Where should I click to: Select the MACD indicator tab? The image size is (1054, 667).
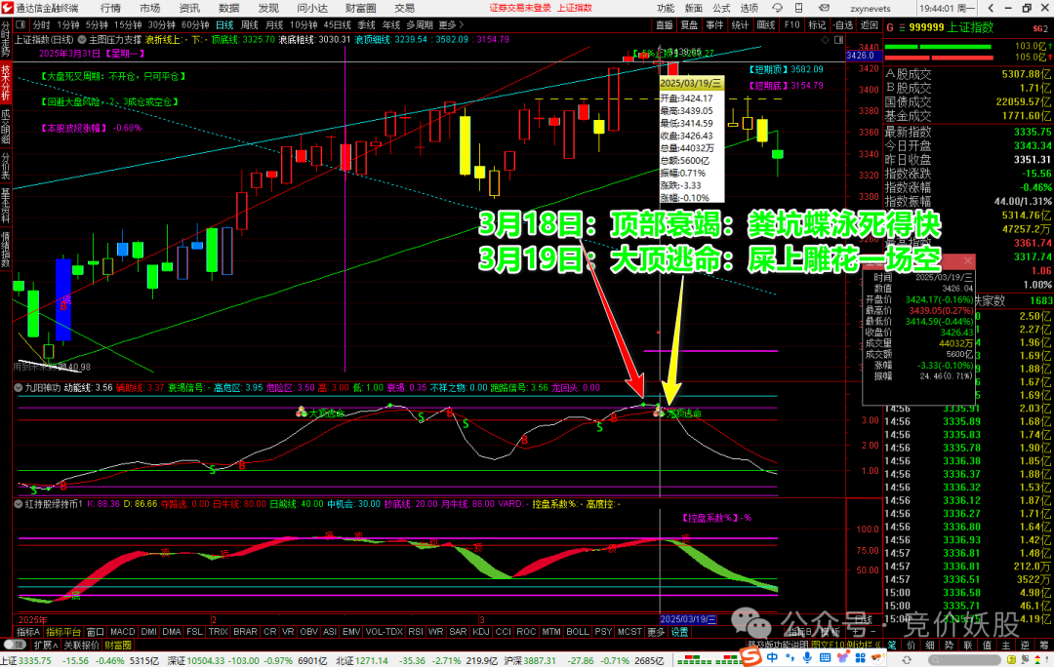(122, 632)
